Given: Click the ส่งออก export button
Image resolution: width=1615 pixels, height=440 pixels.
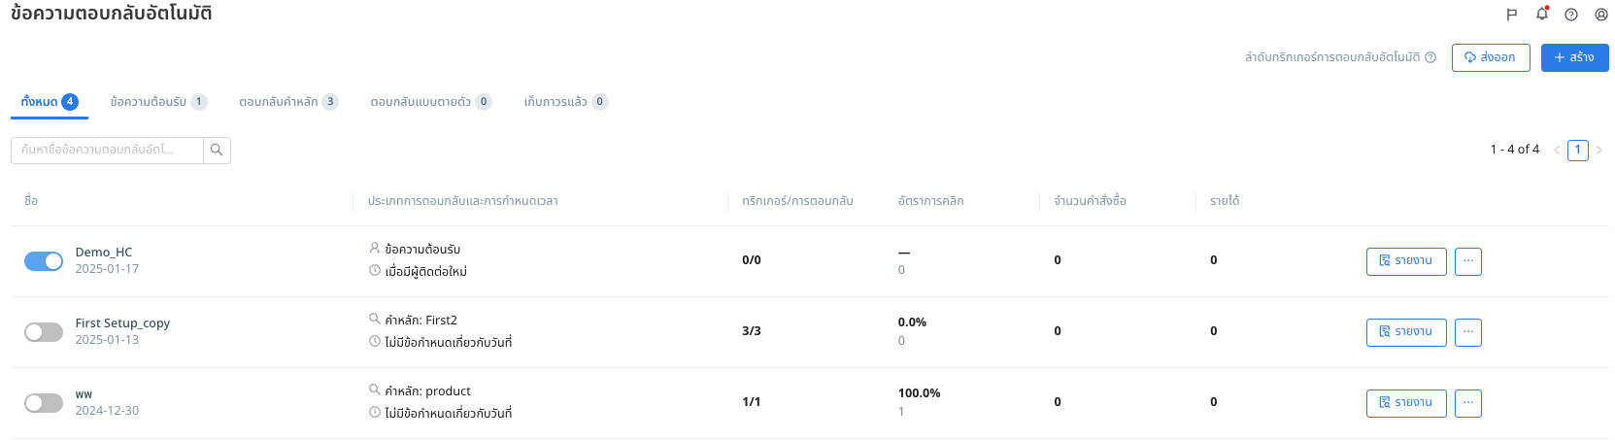Looking at the screenshot, I should tap(1491, 57).
